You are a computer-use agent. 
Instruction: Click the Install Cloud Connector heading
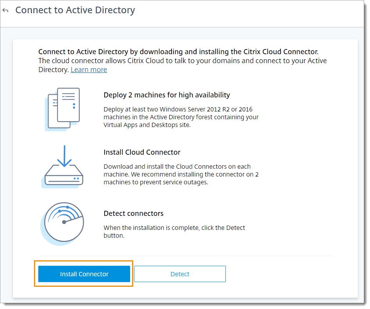[x=142, y=152]
